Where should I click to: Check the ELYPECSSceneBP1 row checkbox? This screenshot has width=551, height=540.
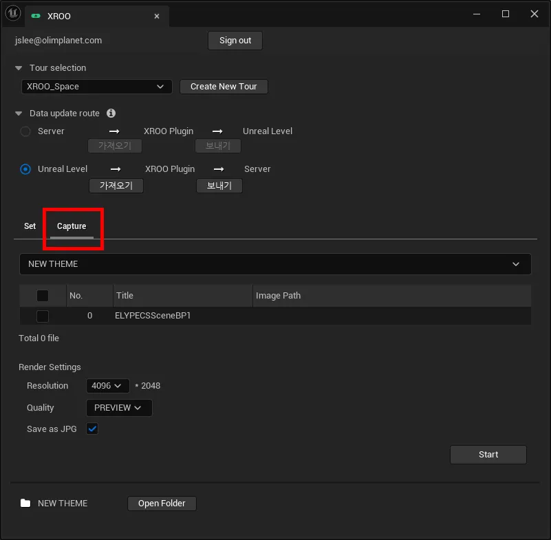click(43, 316)
